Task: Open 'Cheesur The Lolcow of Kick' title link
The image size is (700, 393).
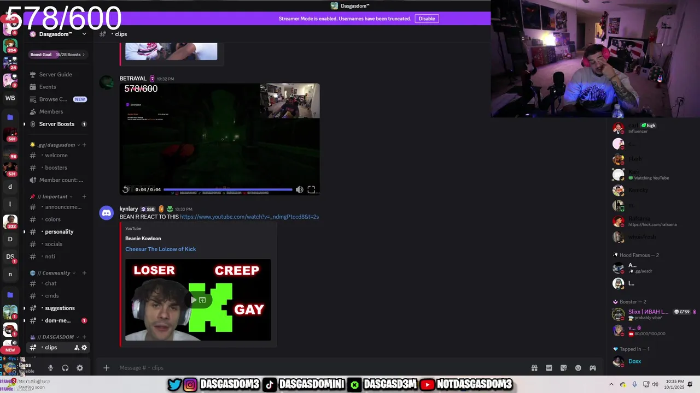Action: click(x=160, y=249)
